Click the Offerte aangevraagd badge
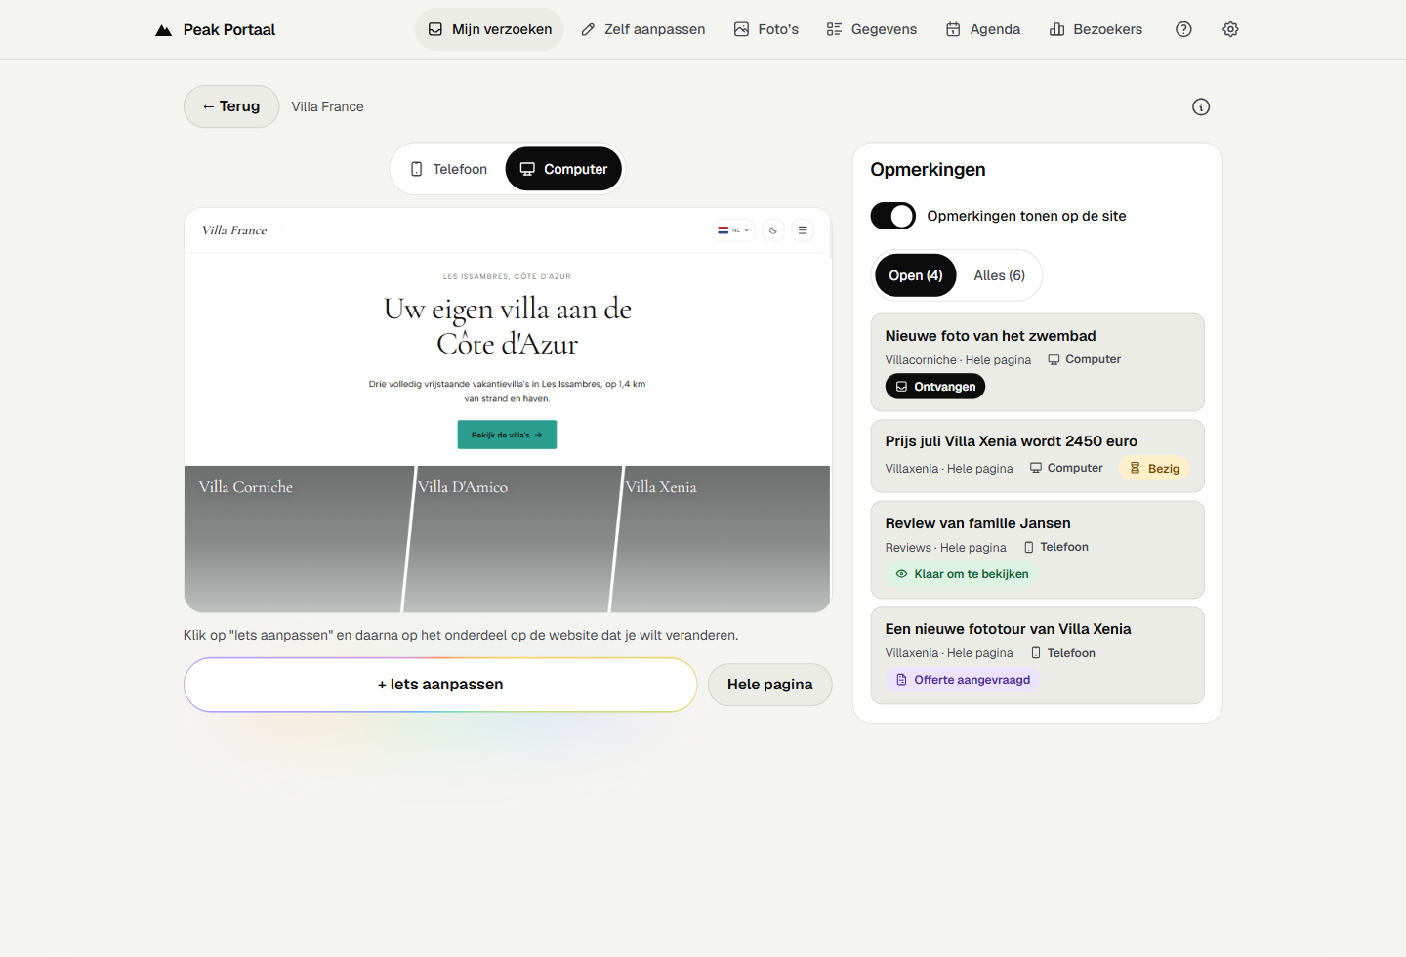This screenshot has width=1406, height=957. [x=963, y=680]
